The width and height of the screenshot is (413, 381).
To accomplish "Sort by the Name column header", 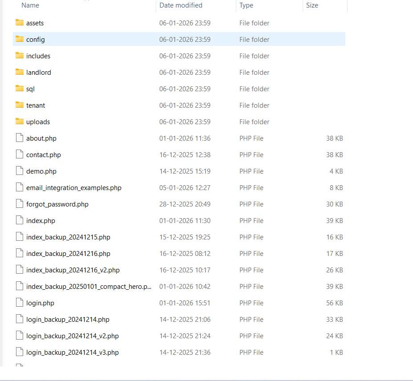I will [30, 5].
